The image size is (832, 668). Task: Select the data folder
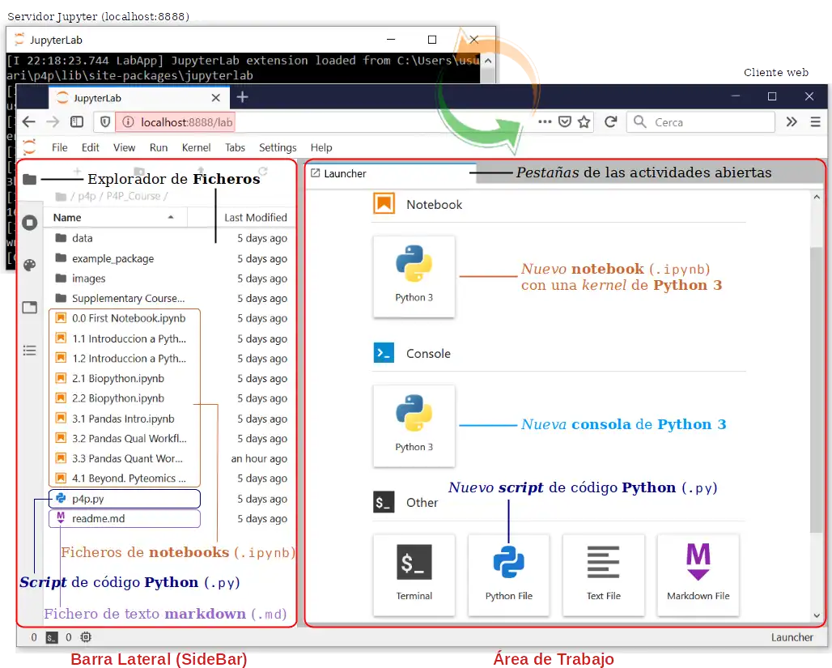click(x=170, y=238)
